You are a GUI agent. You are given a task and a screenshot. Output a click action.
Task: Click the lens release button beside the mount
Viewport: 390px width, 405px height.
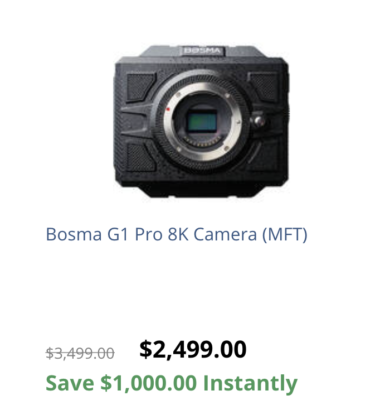[x=257, y=120]
